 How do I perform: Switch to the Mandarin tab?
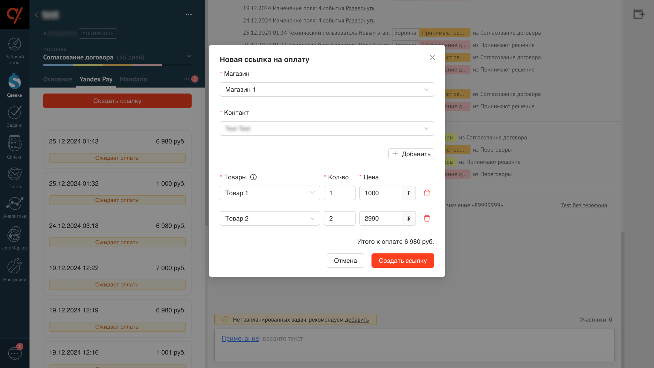[133, 79]
